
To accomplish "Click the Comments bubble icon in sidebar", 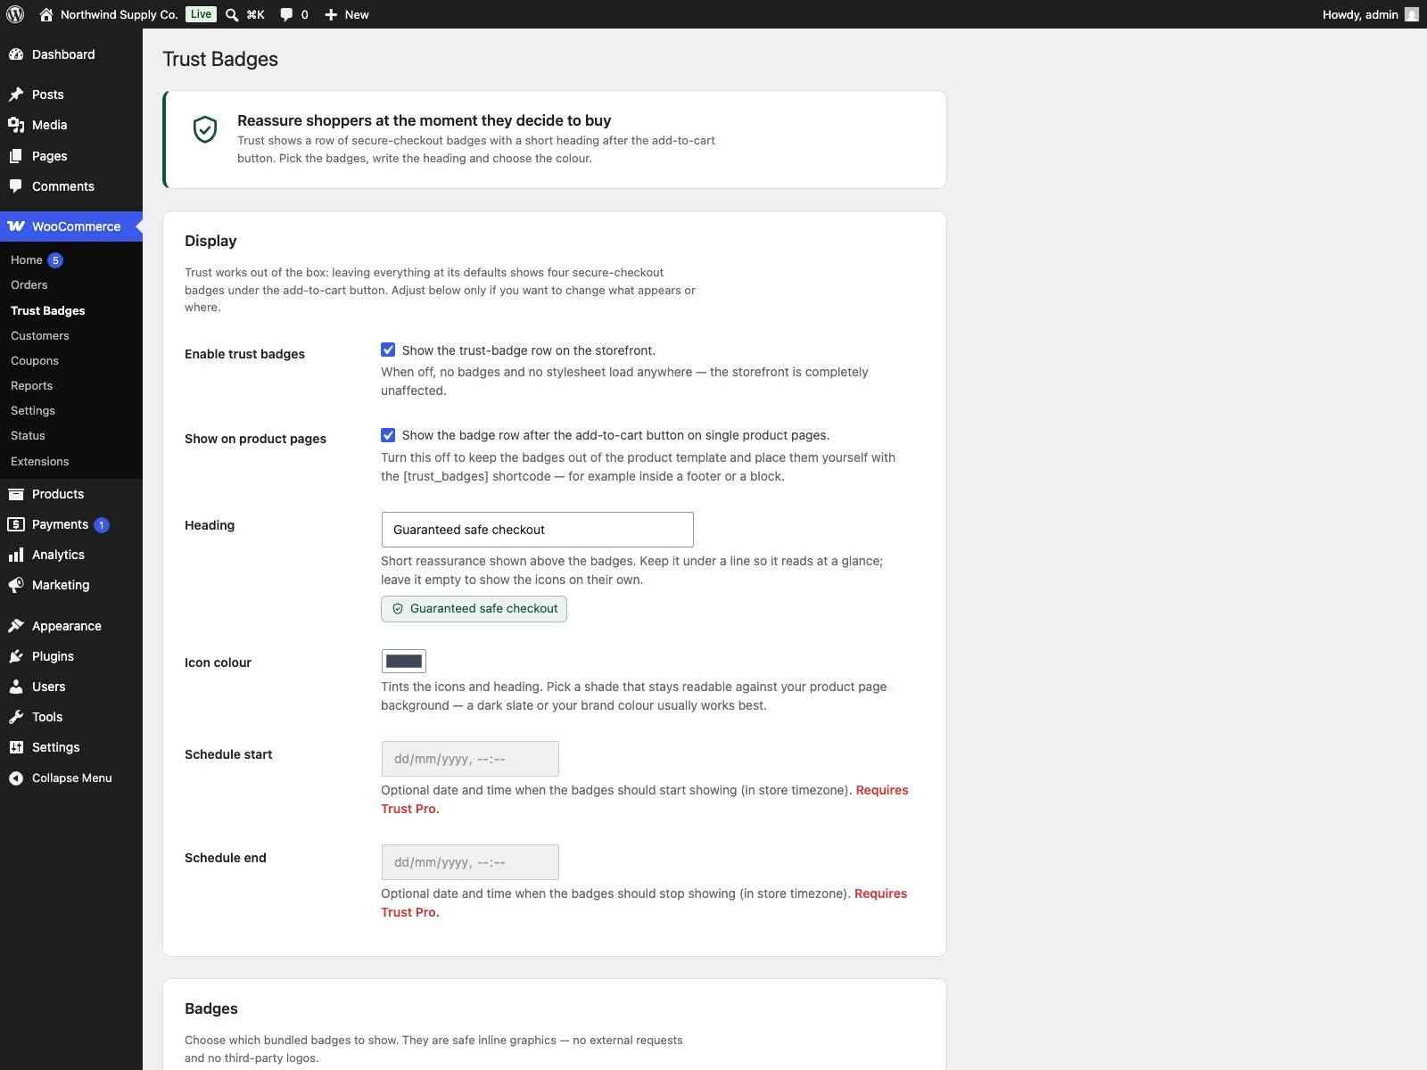I will point(16,186).
